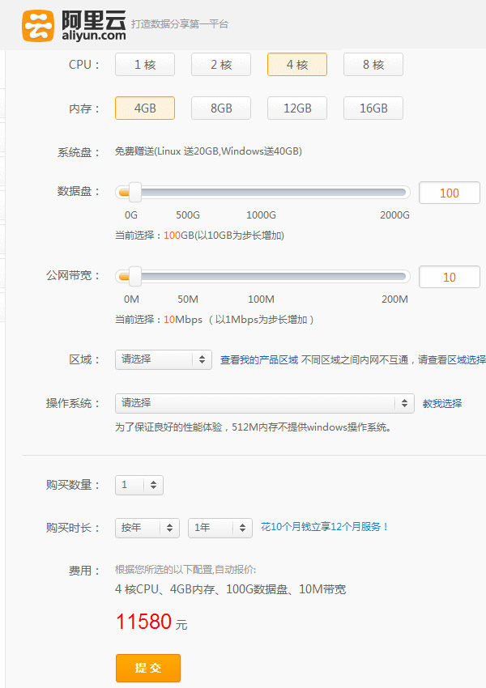The height and width of the screenshot is (688, 486).
Task: Select the 4GB memory option
Action: 145,108
